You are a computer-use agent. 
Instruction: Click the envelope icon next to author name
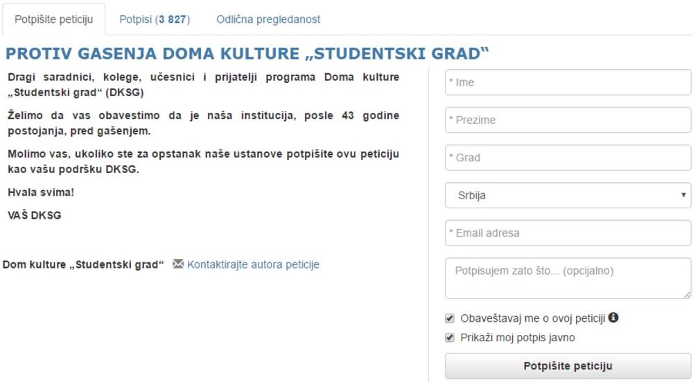178,264
